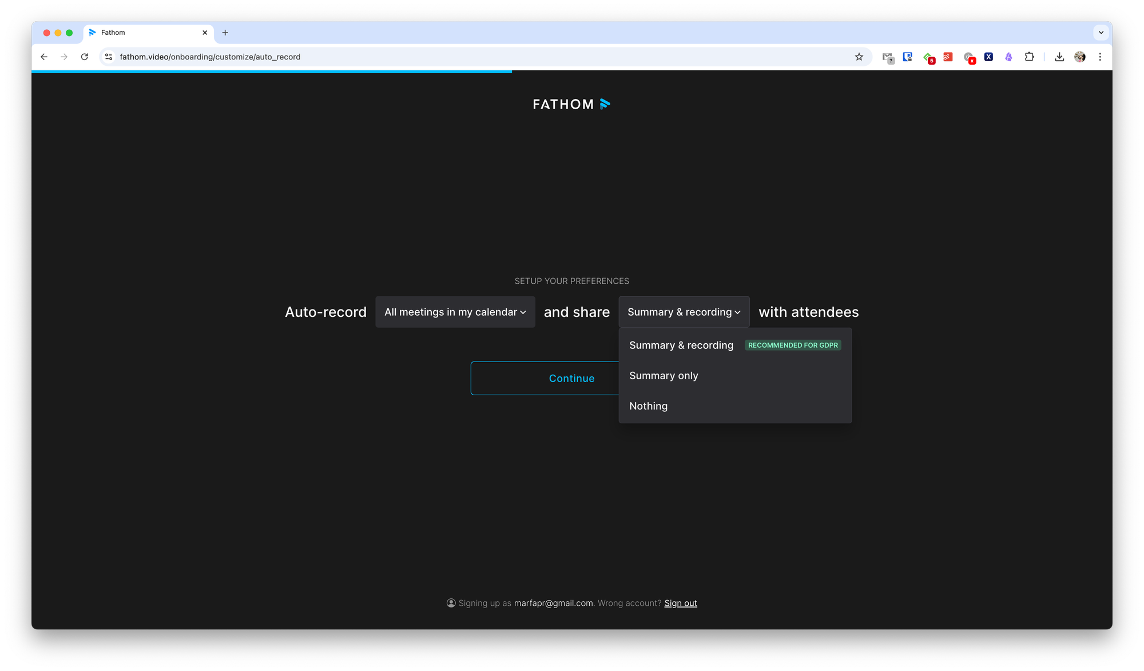The image size is (1144, 671).
Task: Expand All meetings in my calendar dropdown
Action: [455, 312]
